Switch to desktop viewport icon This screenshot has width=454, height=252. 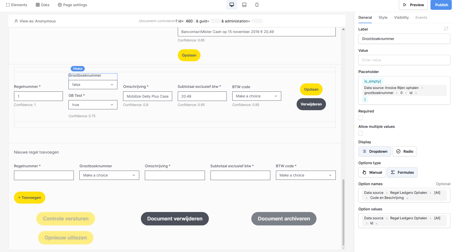[231, 5]
